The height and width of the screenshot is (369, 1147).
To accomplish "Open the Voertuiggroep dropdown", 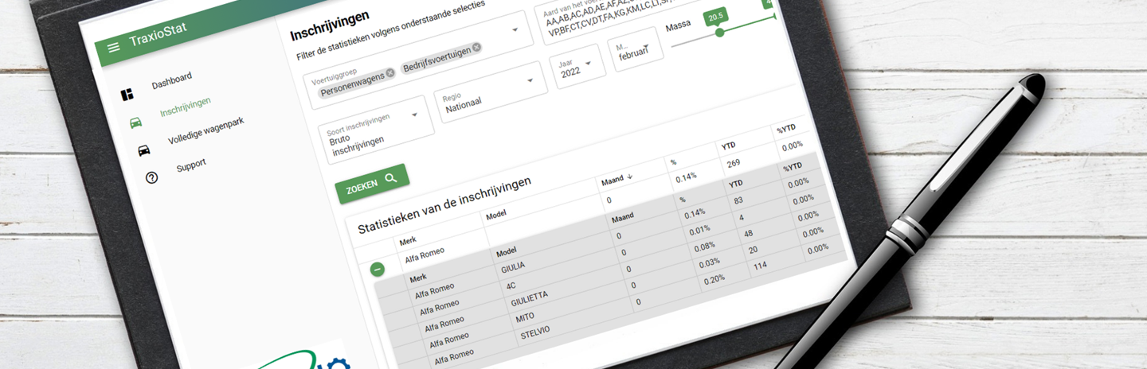I will point(515,30).
